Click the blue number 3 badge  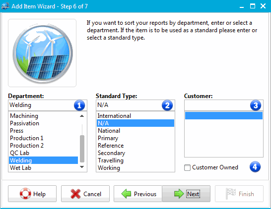click(256, 105)
